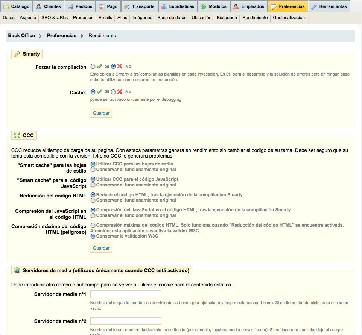Click the Servidor de media nº1 field
The image size is (362, 335).
126,294
